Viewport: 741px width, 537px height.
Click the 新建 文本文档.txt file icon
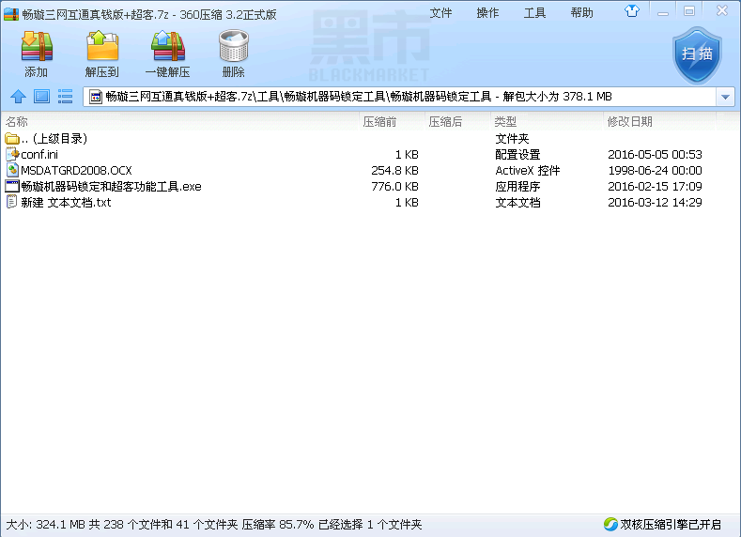(x=12, y=202)
